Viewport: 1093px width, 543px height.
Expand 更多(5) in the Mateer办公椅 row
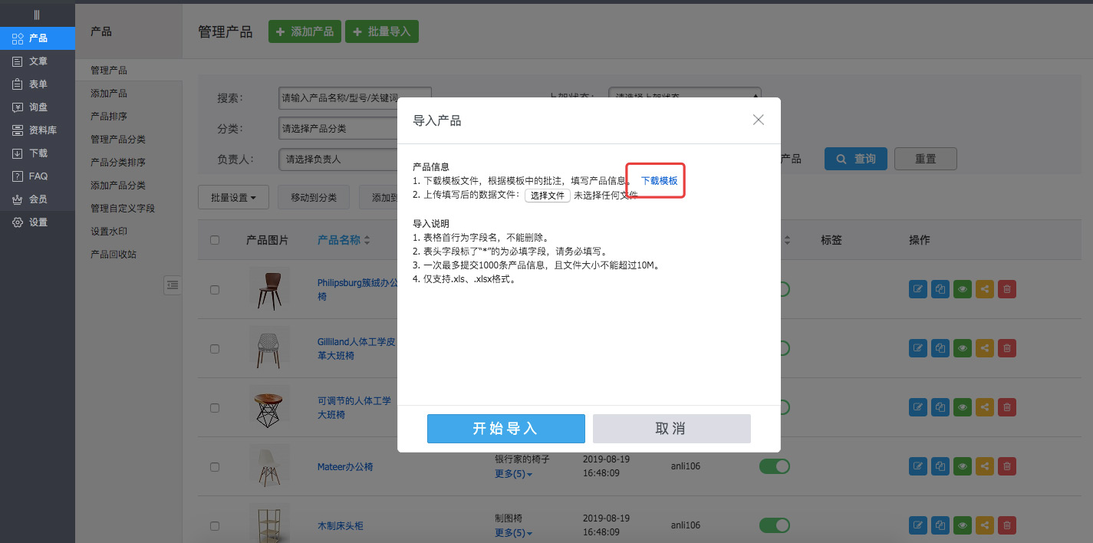513,474
